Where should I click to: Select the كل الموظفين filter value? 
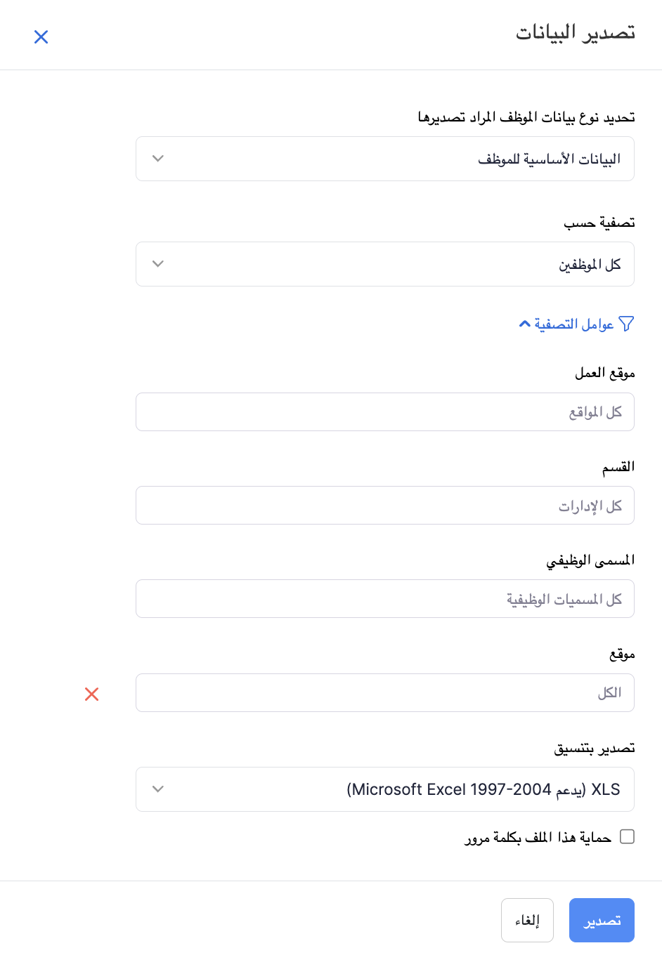(x=590, y=265)
